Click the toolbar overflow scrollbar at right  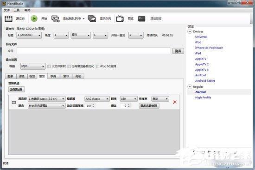point(251,18)
